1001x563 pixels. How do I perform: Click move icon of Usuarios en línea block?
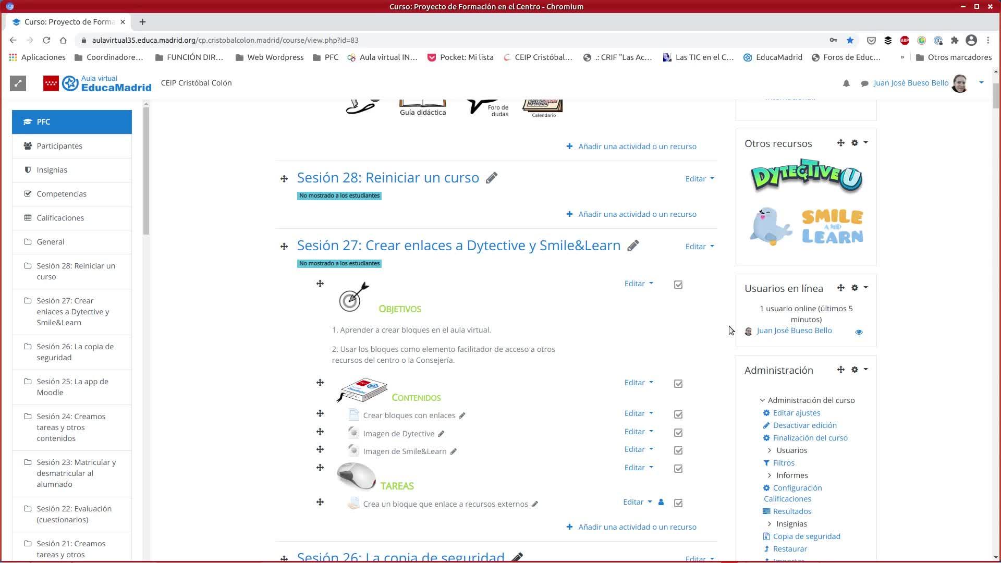point(840,288)
